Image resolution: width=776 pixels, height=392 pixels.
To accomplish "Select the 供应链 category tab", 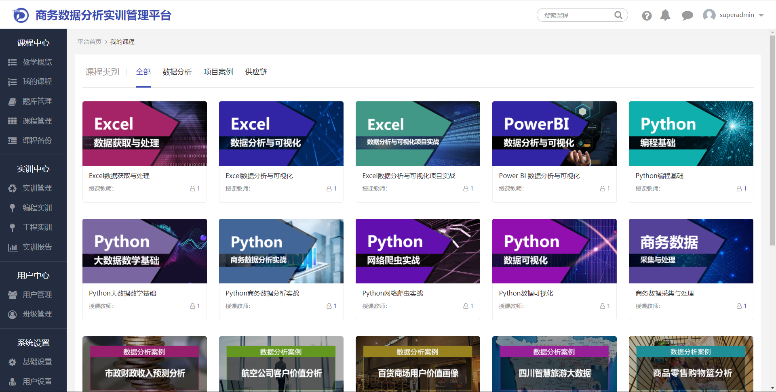I will click(256, 72).
